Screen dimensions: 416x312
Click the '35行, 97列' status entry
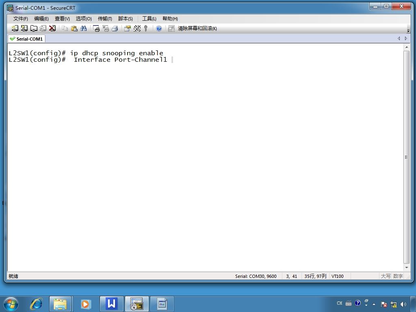315,276
